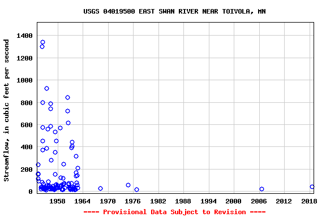This screenshot has width=326, height=217.
Task: Click the 2012 x-axis year label
Action: pyautogui.click(x=284, y=201)
